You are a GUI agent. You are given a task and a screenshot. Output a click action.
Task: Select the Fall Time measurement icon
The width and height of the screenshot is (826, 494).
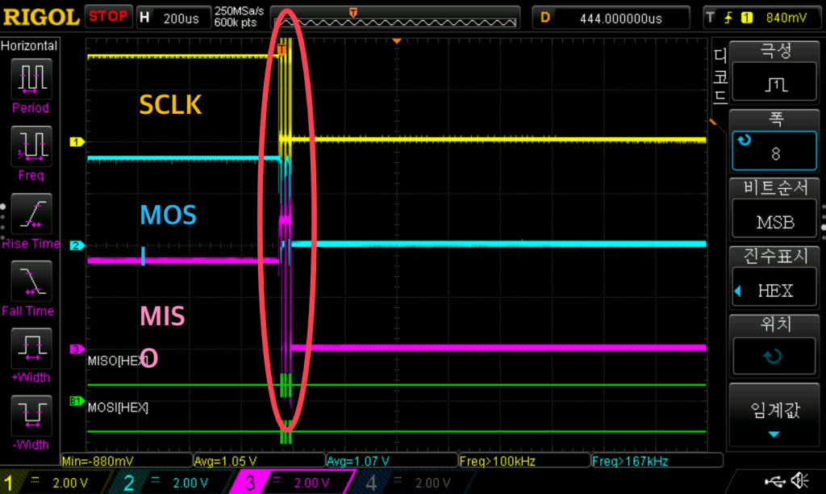click(31, 281)
